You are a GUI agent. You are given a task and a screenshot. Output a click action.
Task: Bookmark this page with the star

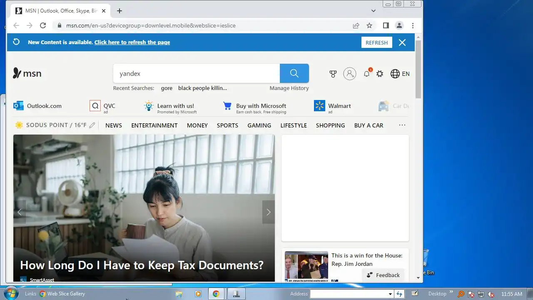pyautogui.click(x=369, y=25)
